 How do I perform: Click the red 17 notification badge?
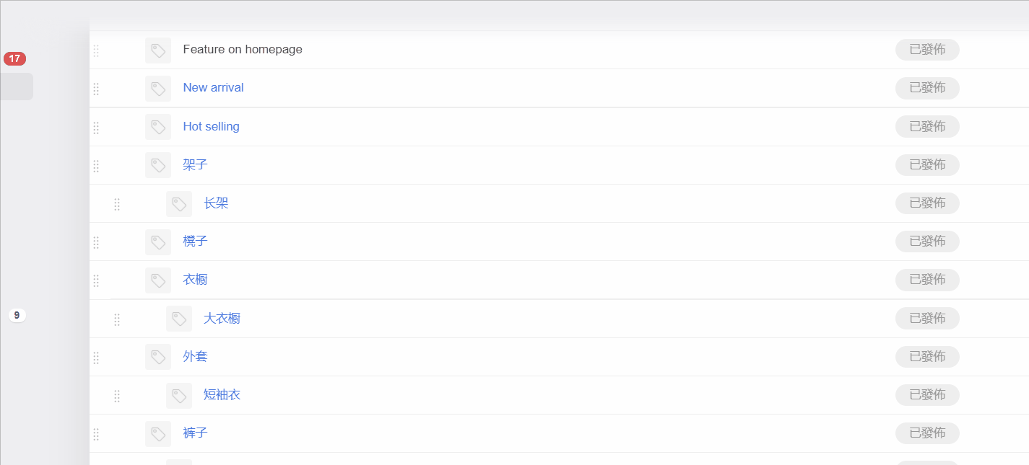coord(14,58)
